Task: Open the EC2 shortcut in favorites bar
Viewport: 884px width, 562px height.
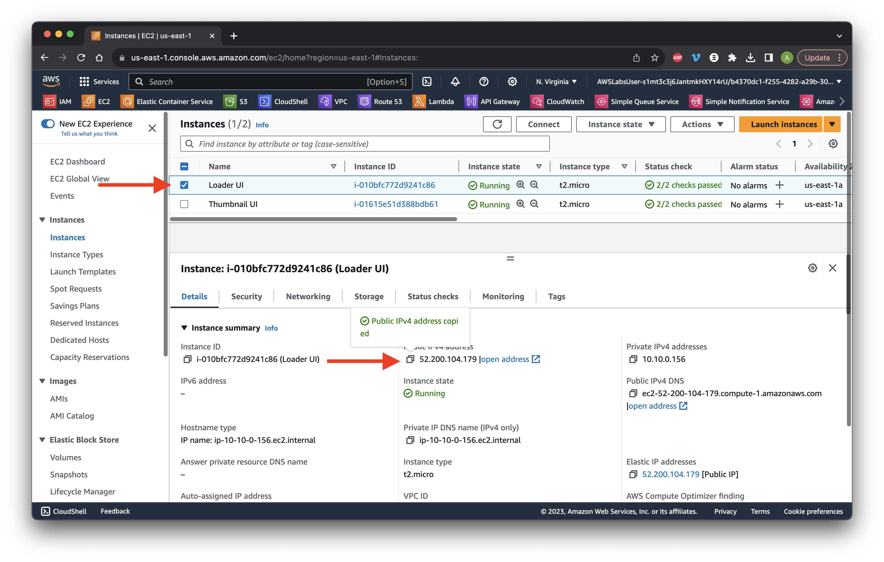Action: [x=96, y=102]
